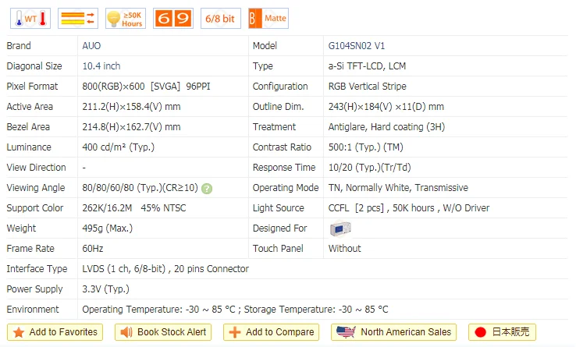Image resolution: width=576 pixels, height=347 pixels.
Task: Click the Contrast Ratio row label
Action: (x=282, y=147)
